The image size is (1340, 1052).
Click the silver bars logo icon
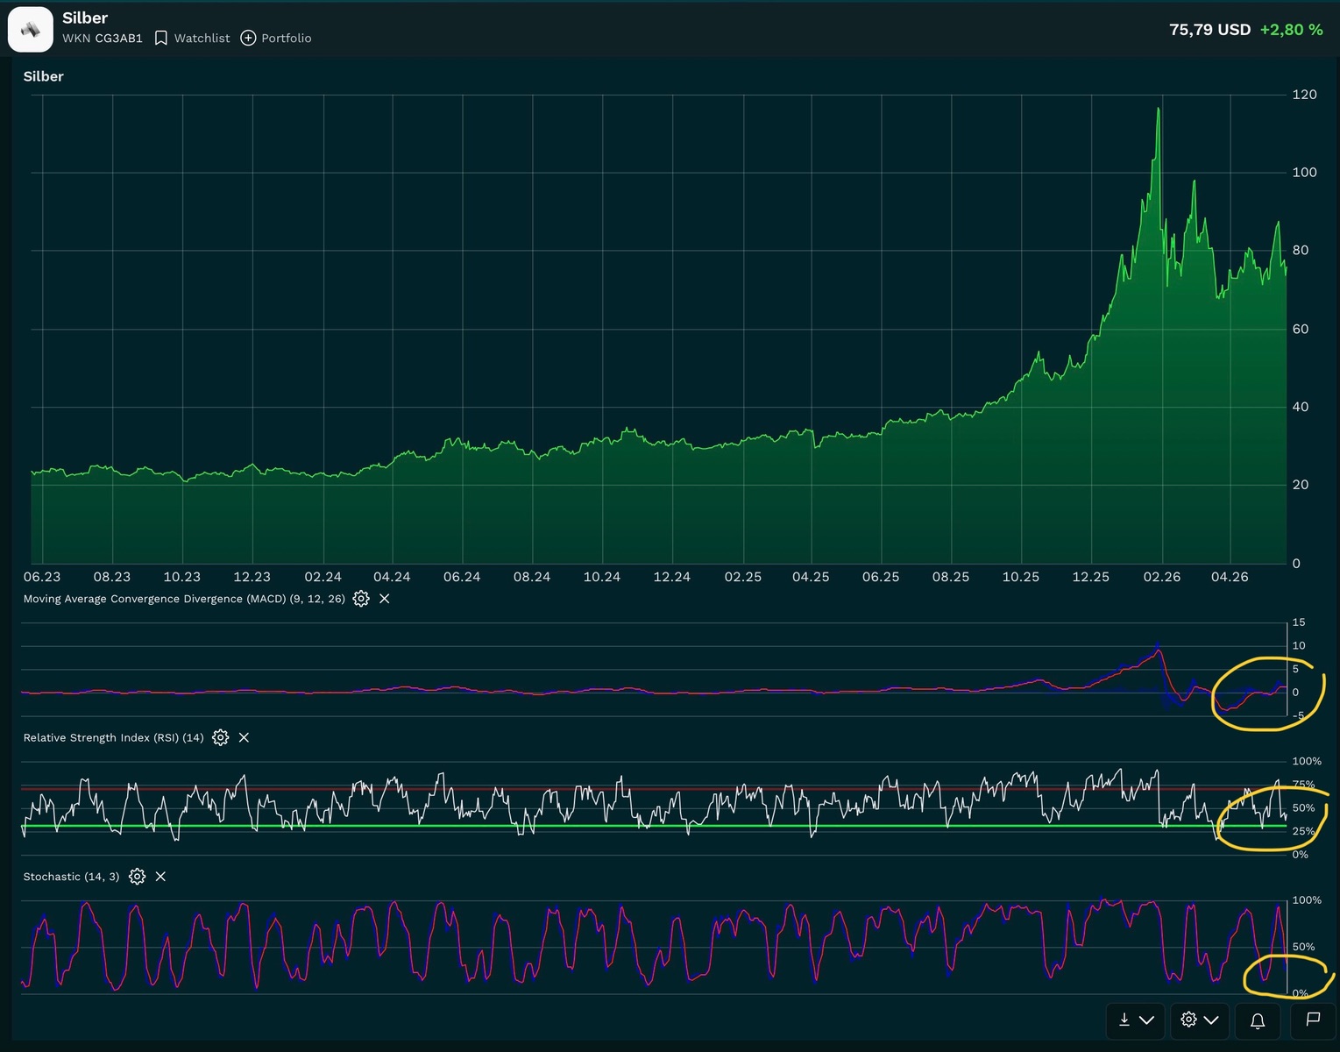31,30
